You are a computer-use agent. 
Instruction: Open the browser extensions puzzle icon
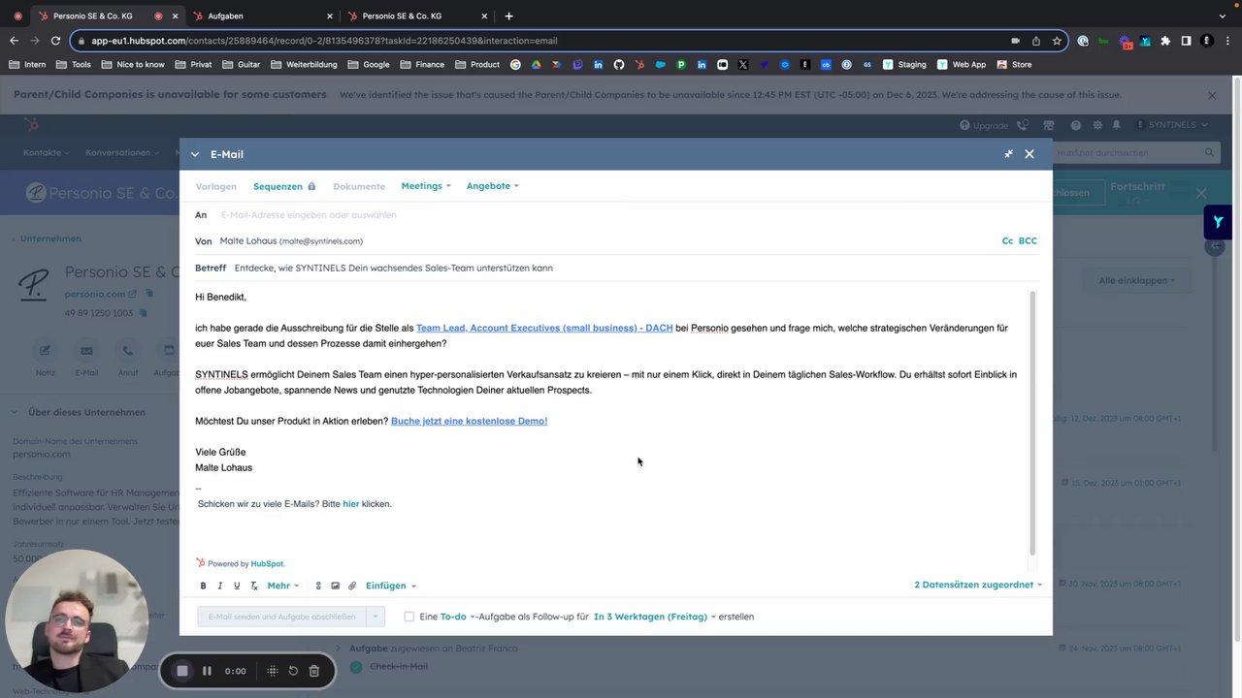pos(1165,41)
